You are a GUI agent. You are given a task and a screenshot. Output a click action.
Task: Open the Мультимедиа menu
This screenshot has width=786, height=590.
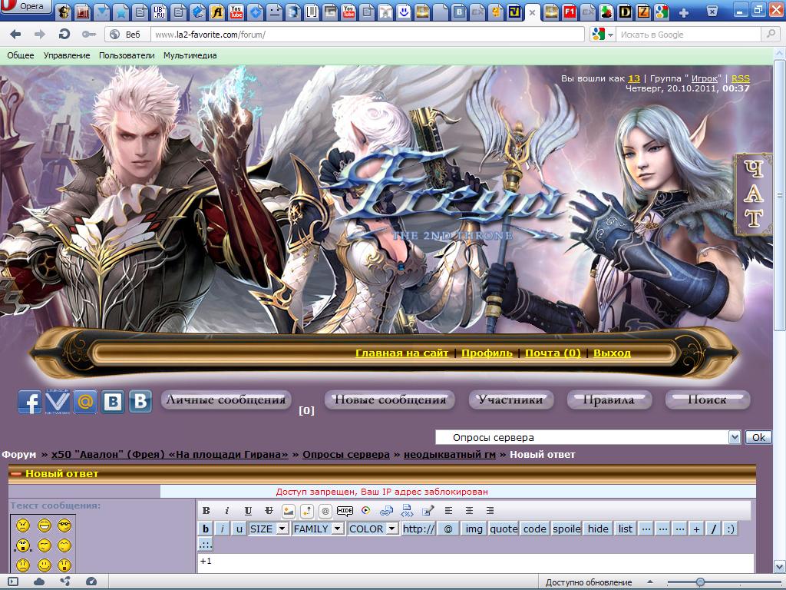[190, 55]
